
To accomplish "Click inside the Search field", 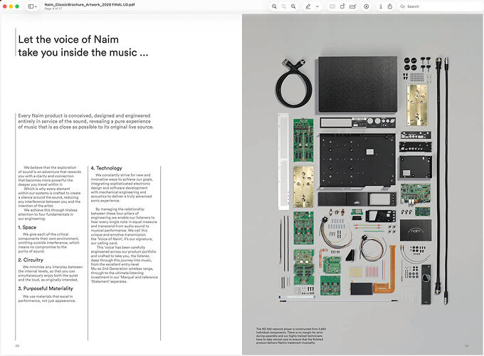I will click(441, 6).
